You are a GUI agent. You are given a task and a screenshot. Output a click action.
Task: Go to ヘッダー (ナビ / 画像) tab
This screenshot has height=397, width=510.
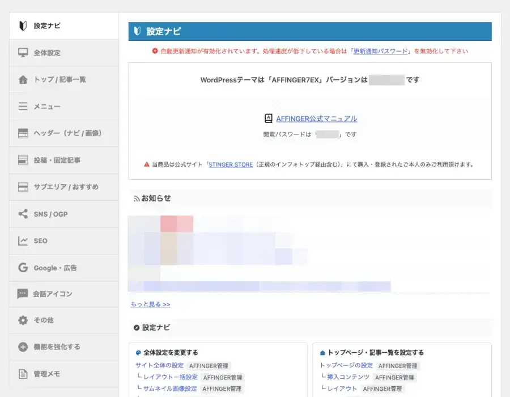click(x=64, y=133)
